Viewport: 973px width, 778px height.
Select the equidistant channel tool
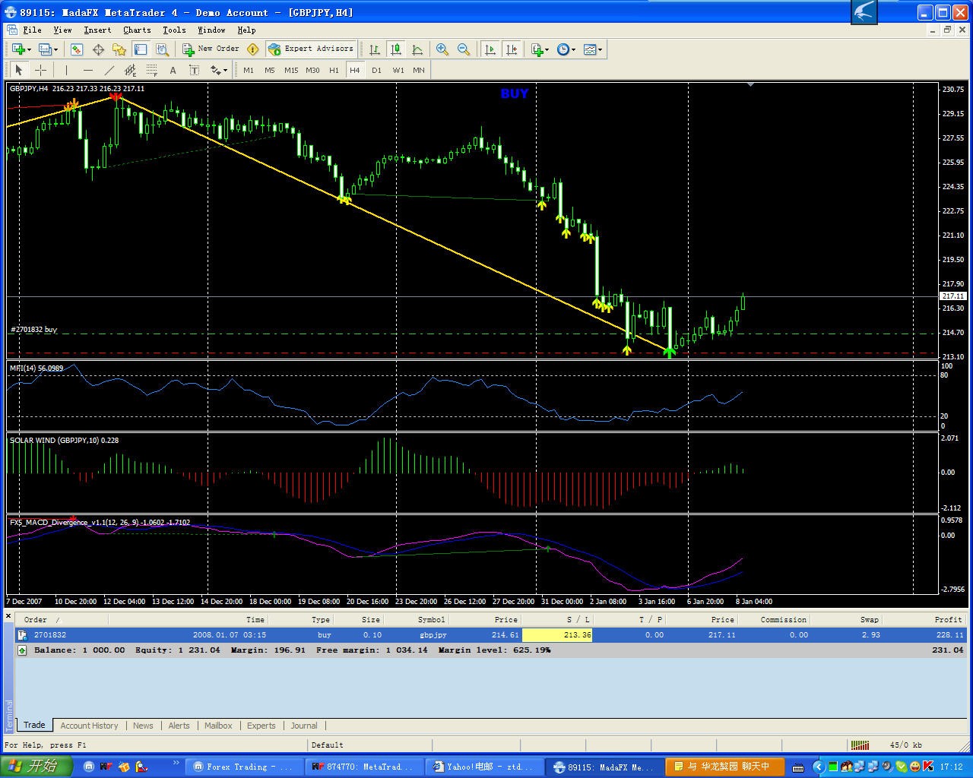click(x=131, y=70)
